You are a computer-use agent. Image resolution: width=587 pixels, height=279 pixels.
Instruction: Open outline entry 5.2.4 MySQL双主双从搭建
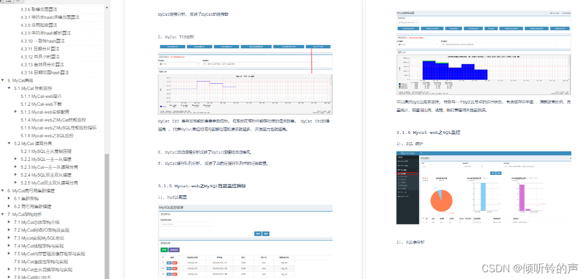click(46, 174)
